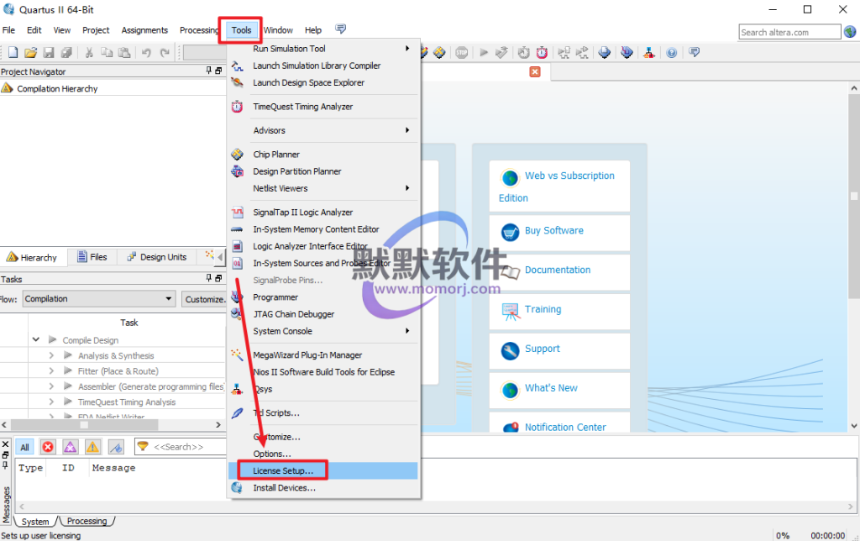Click the grey timing stopwatch toolbar icon

[x=524, y=53]
